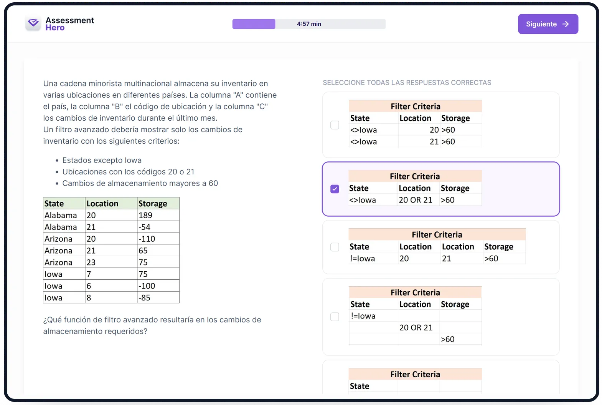The height and width of the screenshot is (405, 602).
Task: Click the timer progress bar showing 4:57 min
Action: tap(309, 24)
